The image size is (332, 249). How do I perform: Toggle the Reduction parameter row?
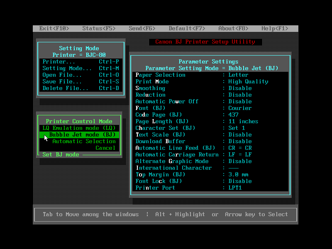(x=210, y=95)
